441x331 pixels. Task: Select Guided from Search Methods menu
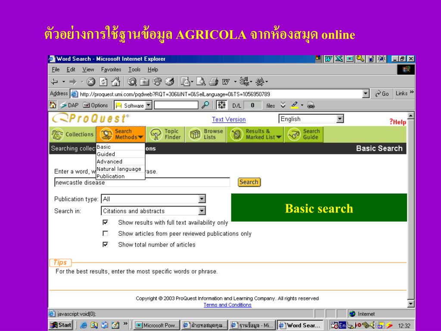click(121, 154)
